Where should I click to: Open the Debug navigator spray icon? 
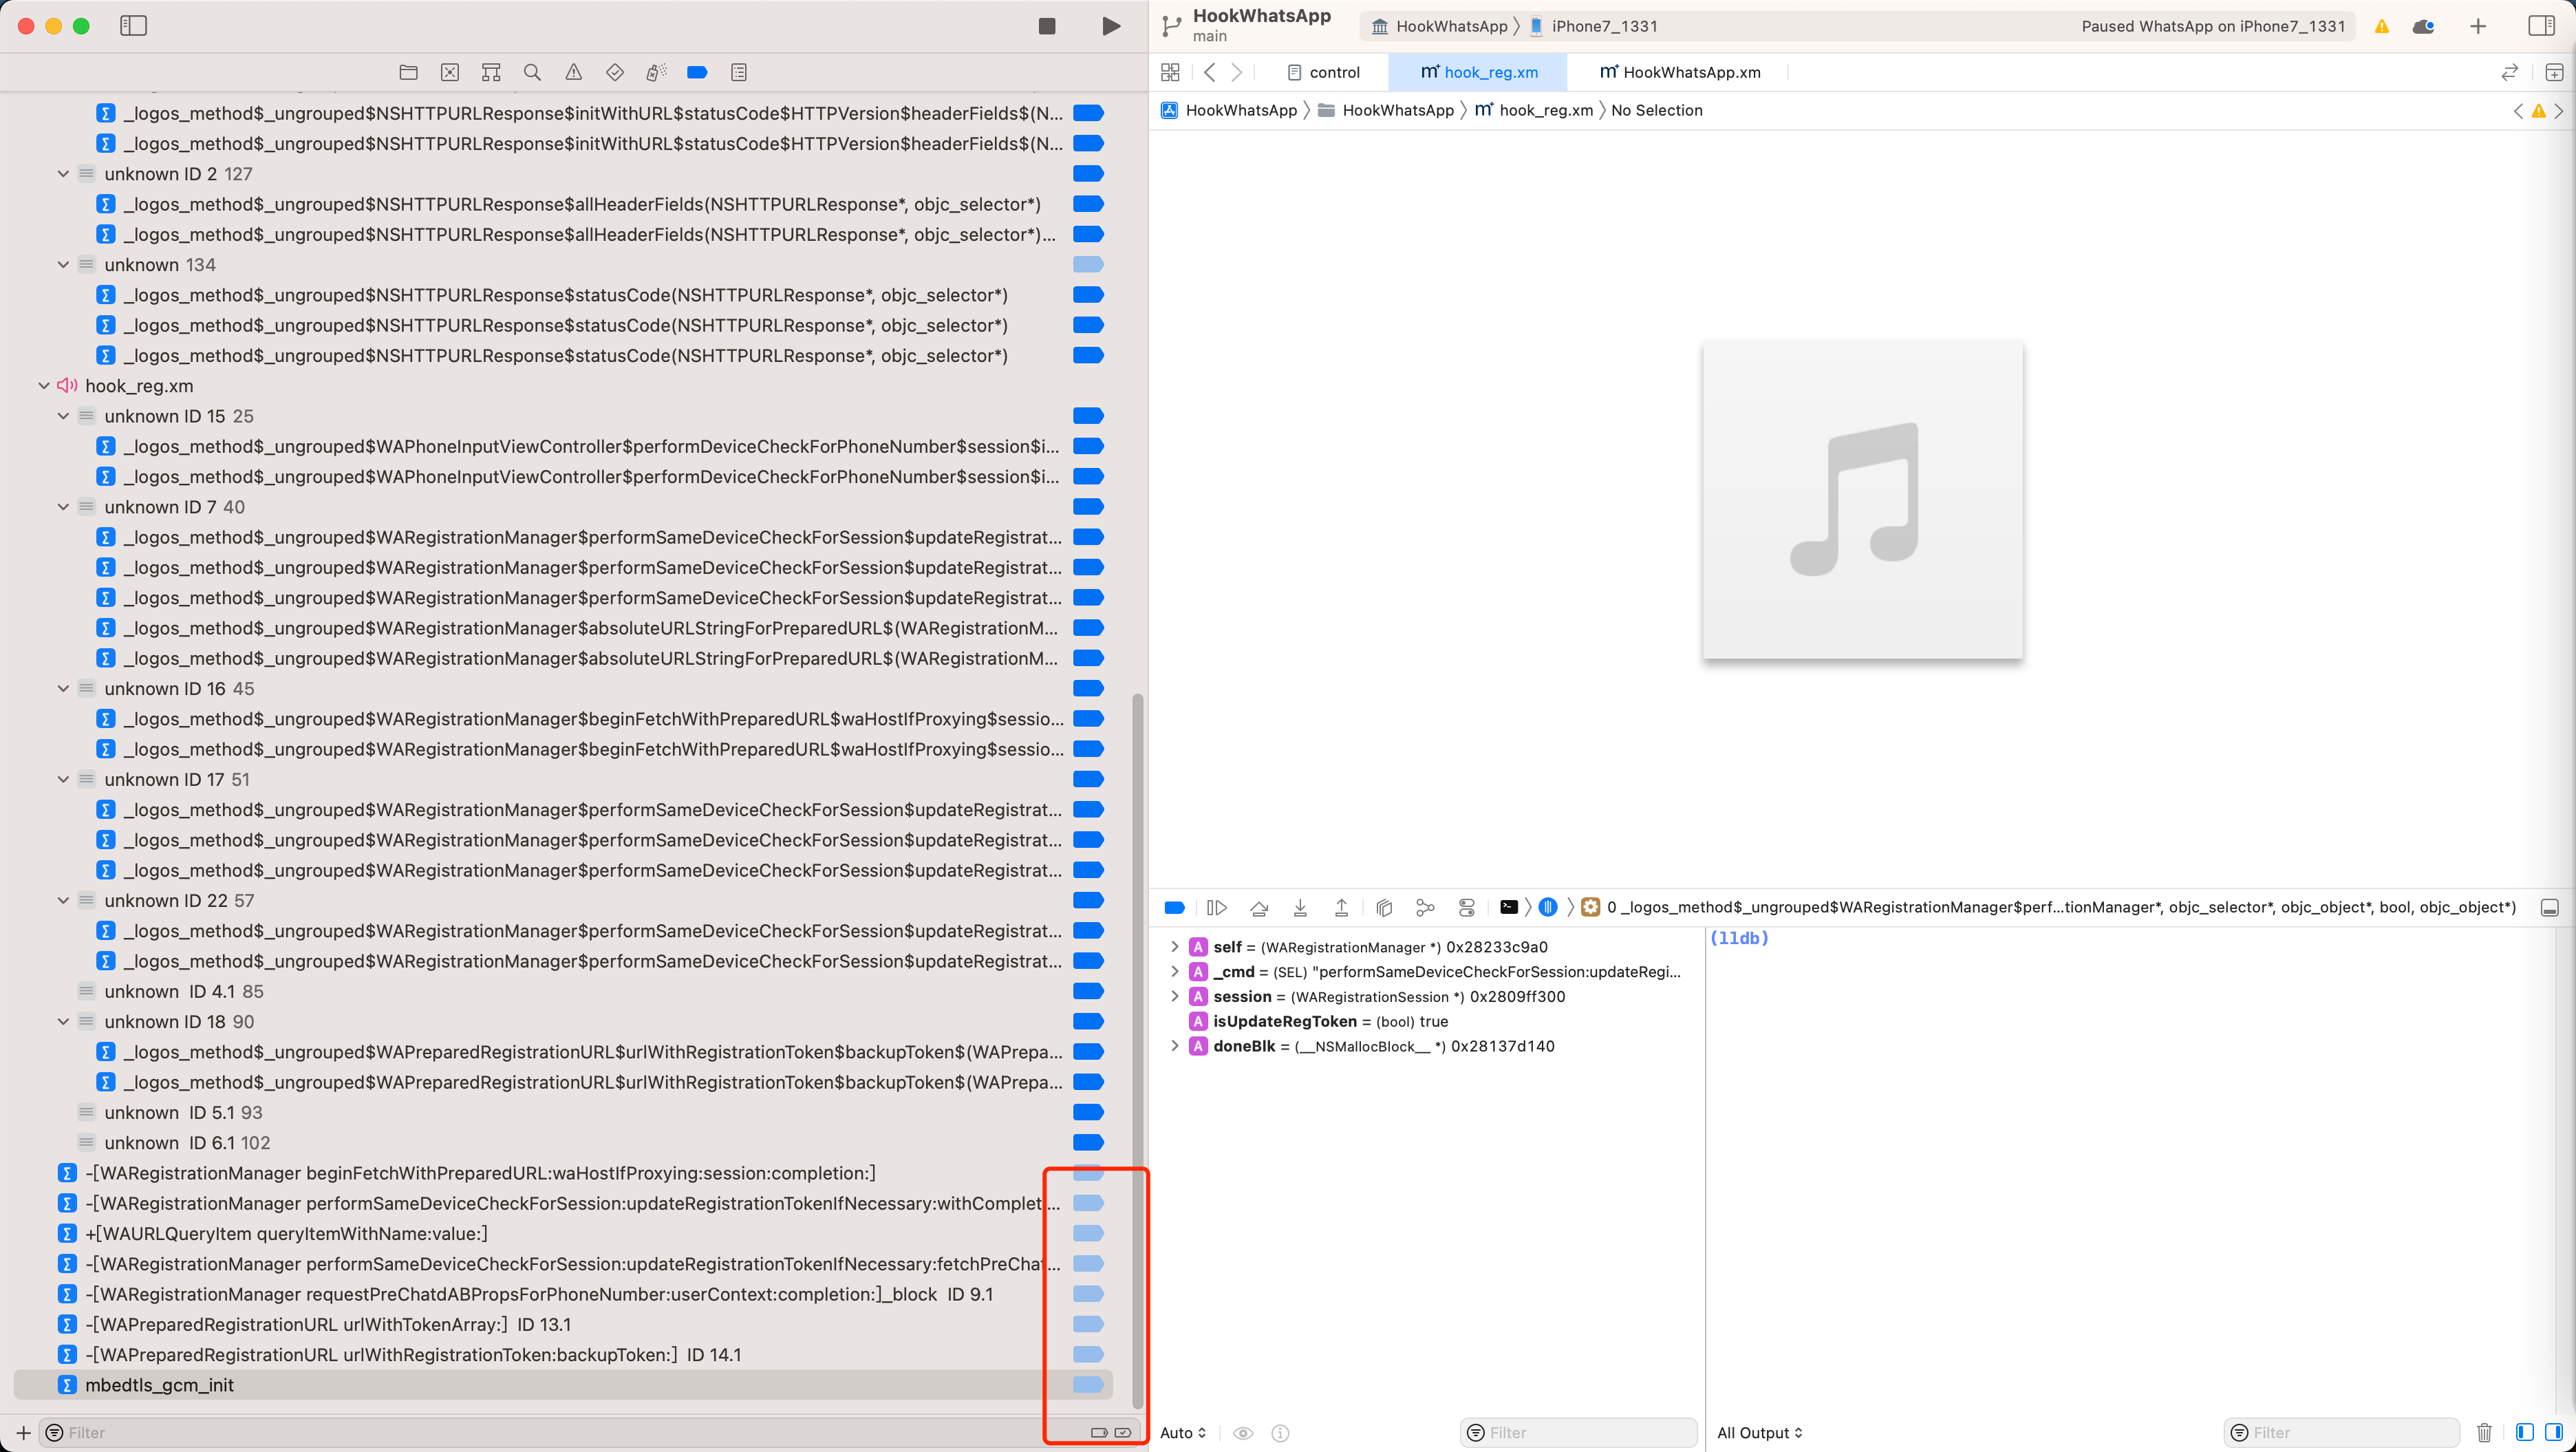click(656, 72)
